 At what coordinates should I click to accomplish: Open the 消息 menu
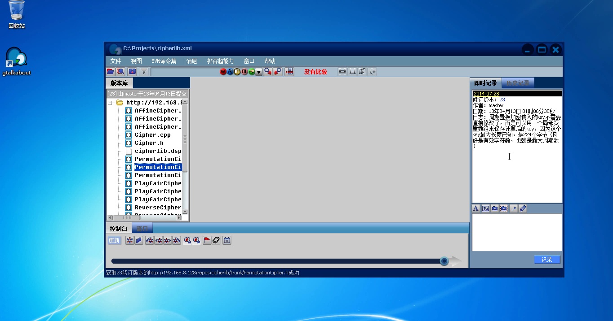(x=192, y=61)
